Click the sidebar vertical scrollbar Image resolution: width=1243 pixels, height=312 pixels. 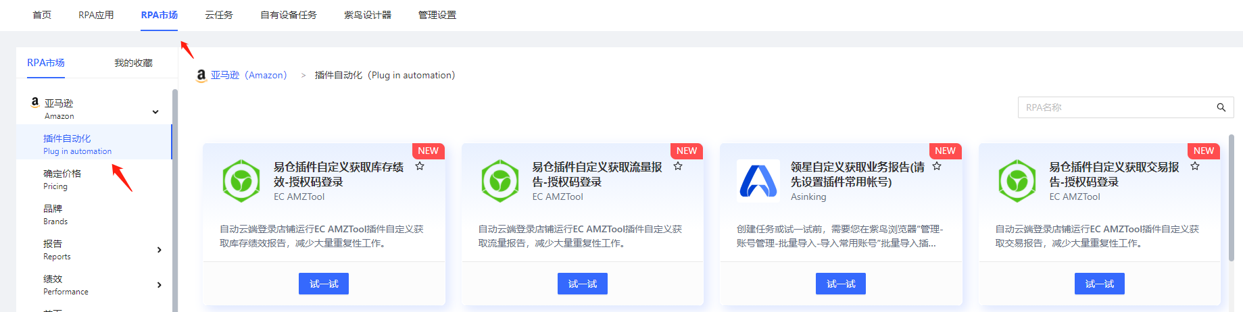(x=175, y=200)
